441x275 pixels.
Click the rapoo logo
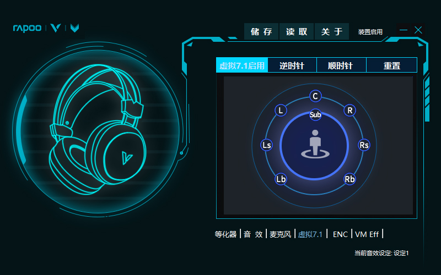27,28
